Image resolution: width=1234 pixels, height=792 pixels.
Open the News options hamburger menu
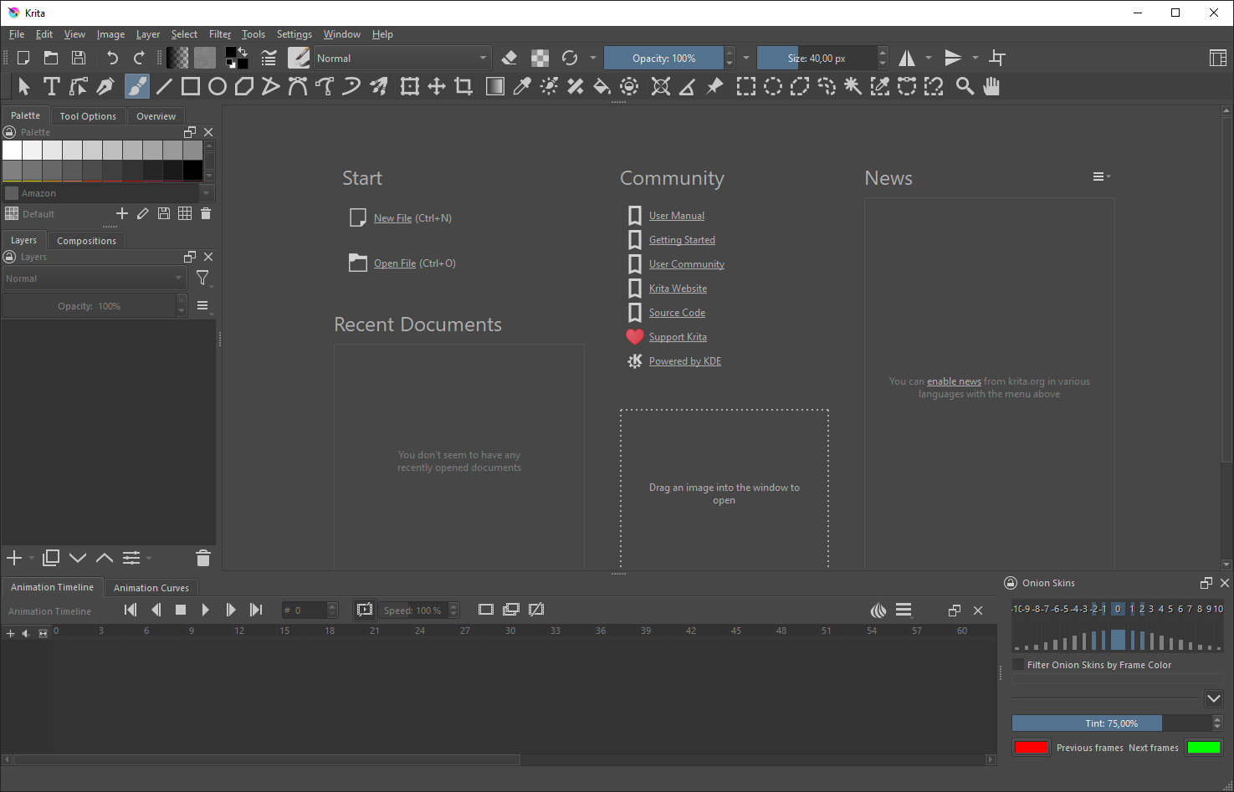pos(1101,176)
